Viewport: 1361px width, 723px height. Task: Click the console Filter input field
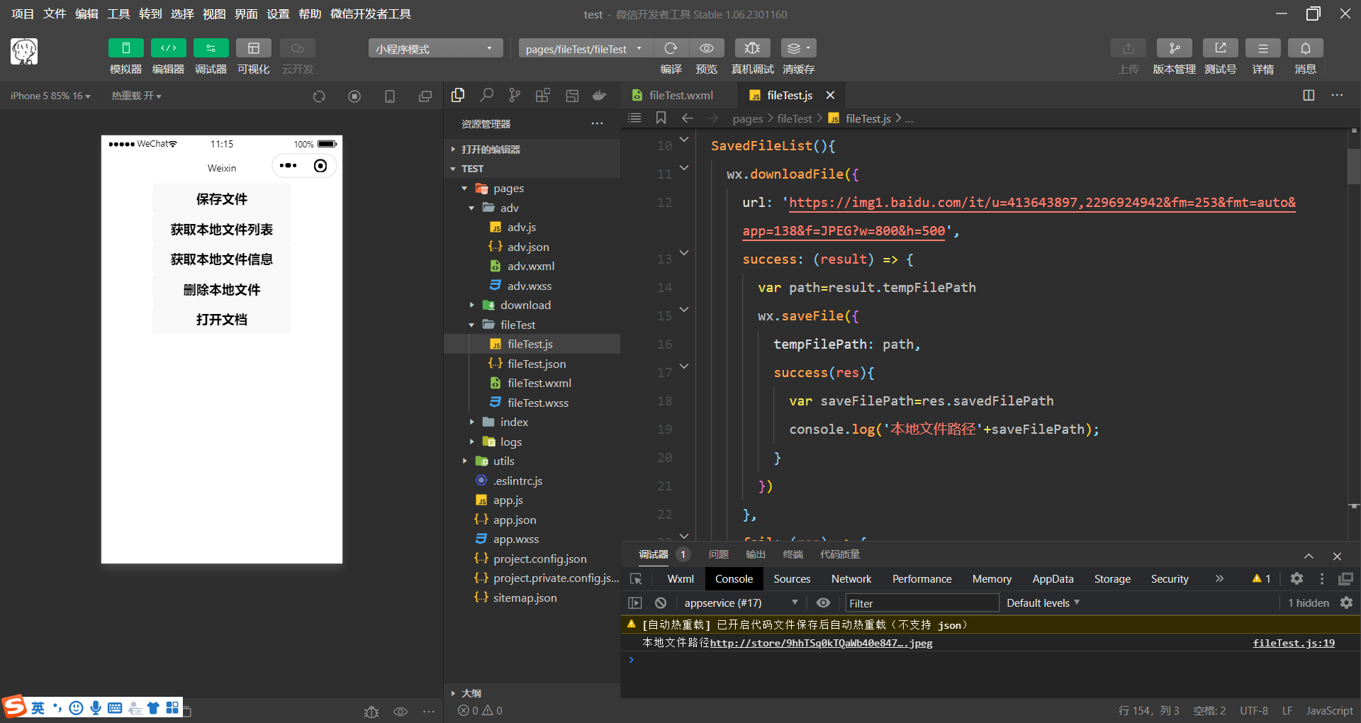922,603
